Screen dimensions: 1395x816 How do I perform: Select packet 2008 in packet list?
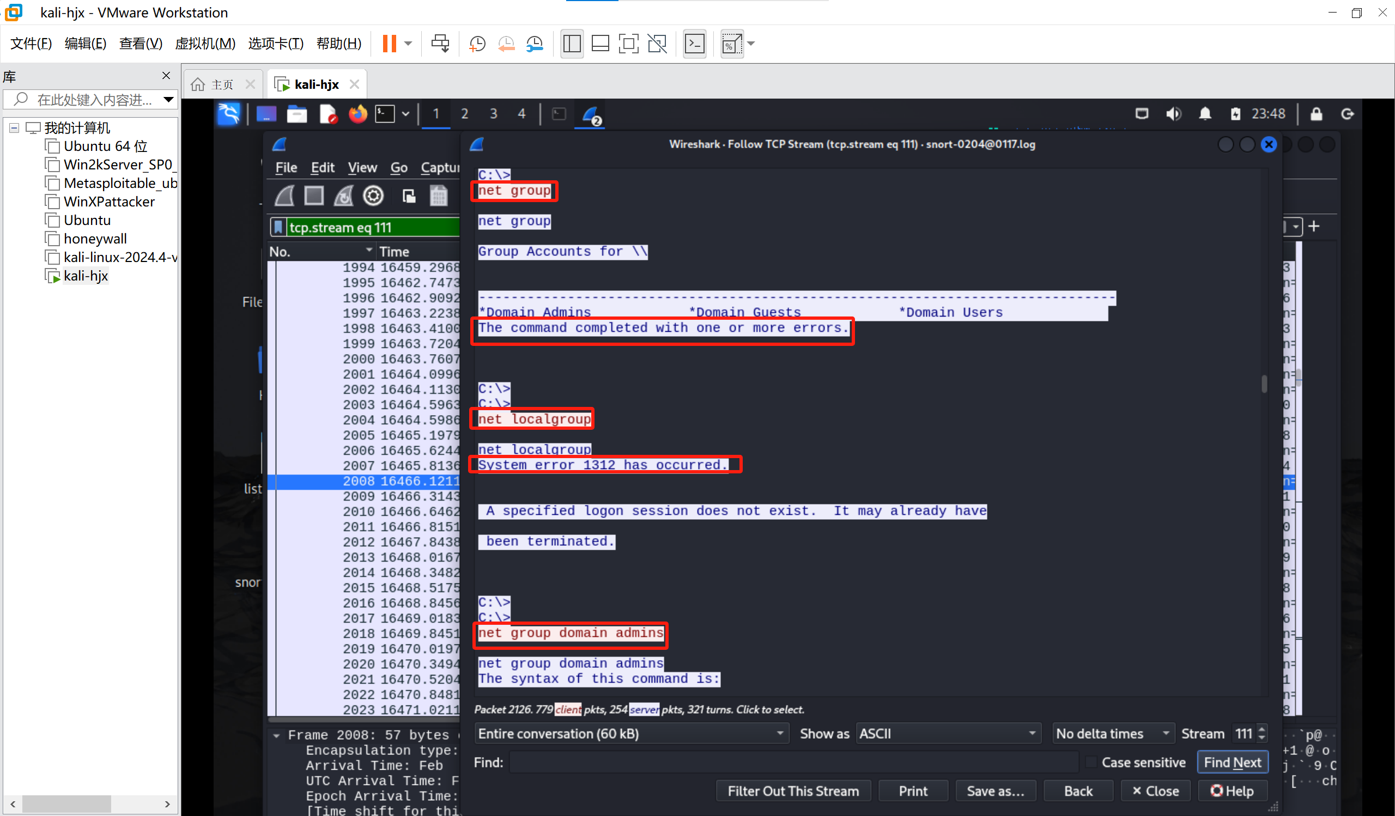point(363,482)
